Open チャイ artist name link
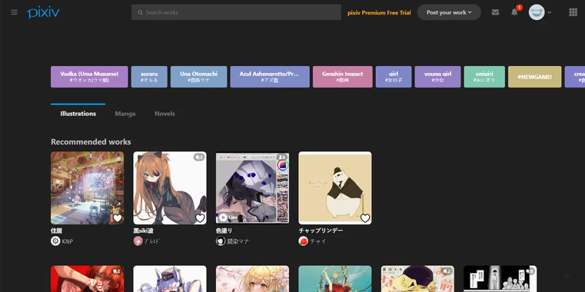The height and width of the screenshot is (292, 585). click(318, 241)
